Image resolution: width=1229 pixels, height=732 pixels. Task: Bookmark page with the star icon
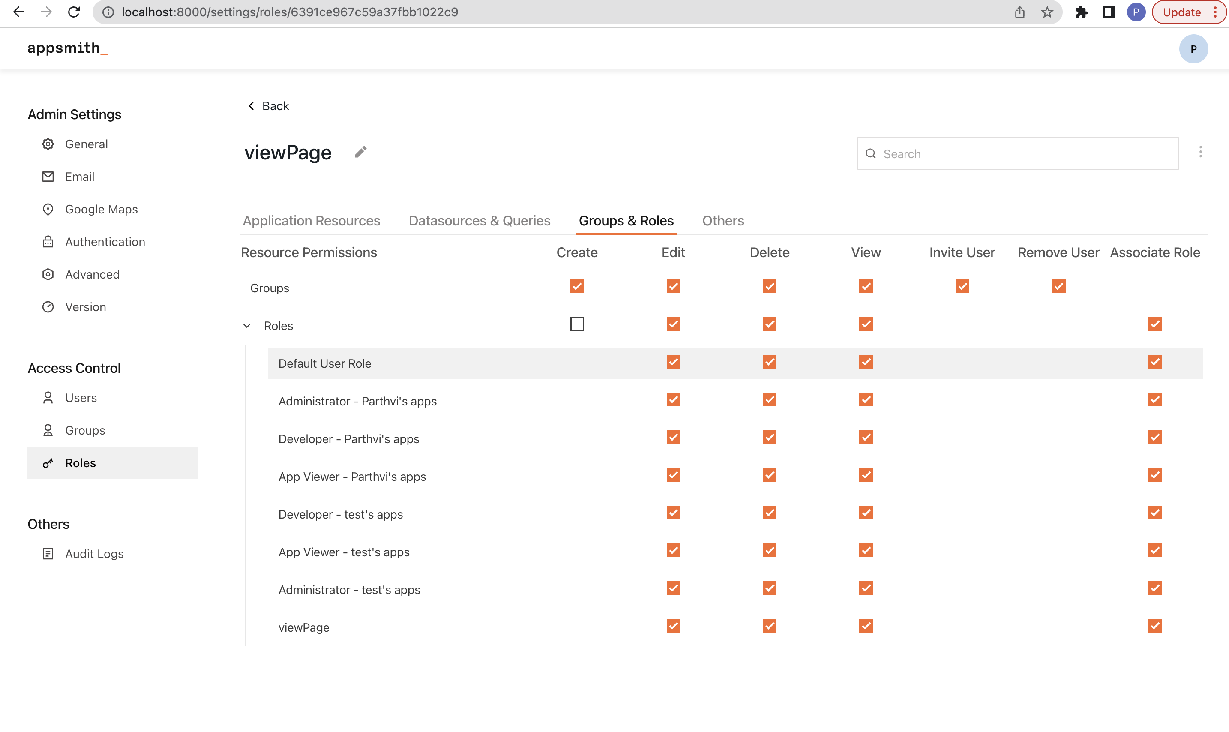pyautogui.click(x=1047, y=12)
